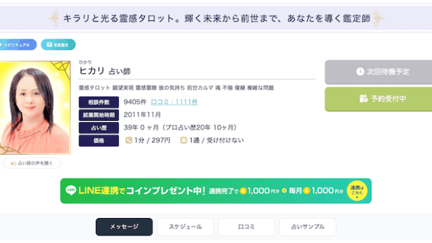The image size is (432, 243).
Task: Click the fortune teller Hikari profile photo
Action: tap(35, 108)
